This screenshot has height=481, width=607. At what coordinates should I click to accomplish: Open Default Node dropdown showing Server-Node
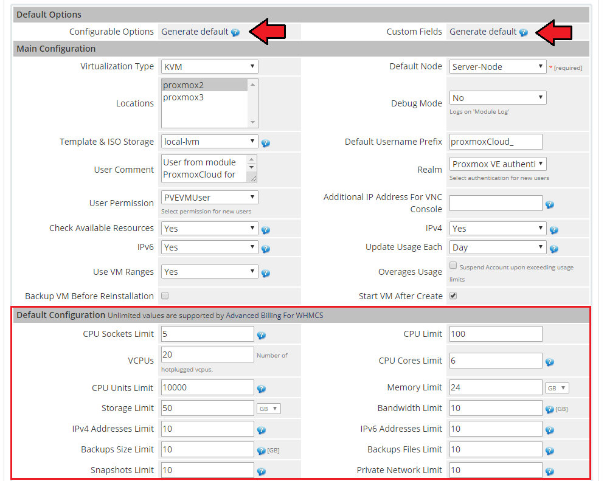[498, 66]
